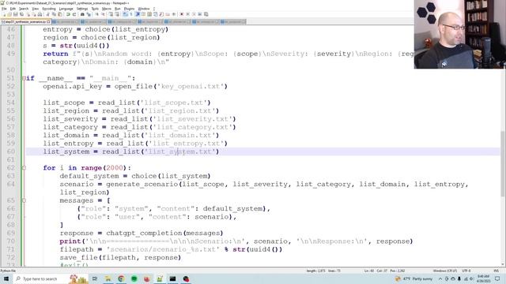The image size is (506, 284).
Task: Click the Cut scissors toolbar icon
Action: click(x=48, y=14)
